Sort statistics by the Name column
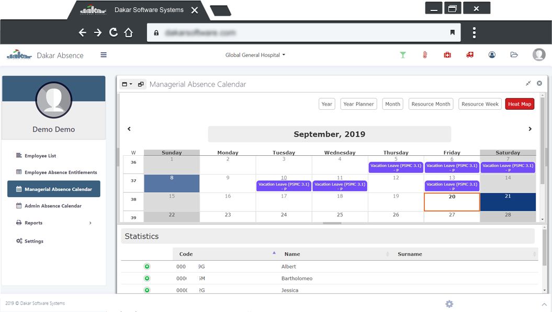 point(334,254)
